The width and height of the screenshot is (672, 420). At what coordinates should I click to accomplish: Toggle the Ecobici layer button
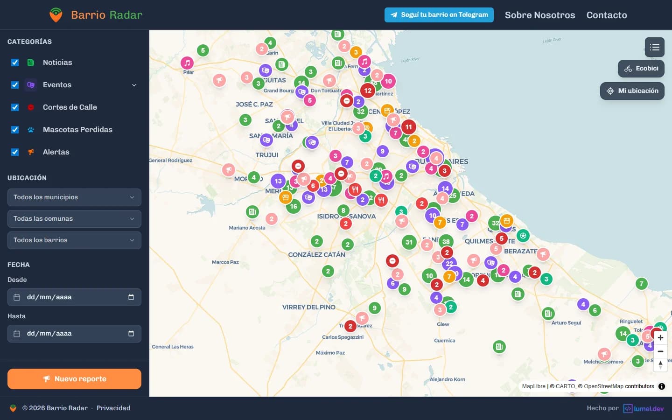(x=641, y=69)
